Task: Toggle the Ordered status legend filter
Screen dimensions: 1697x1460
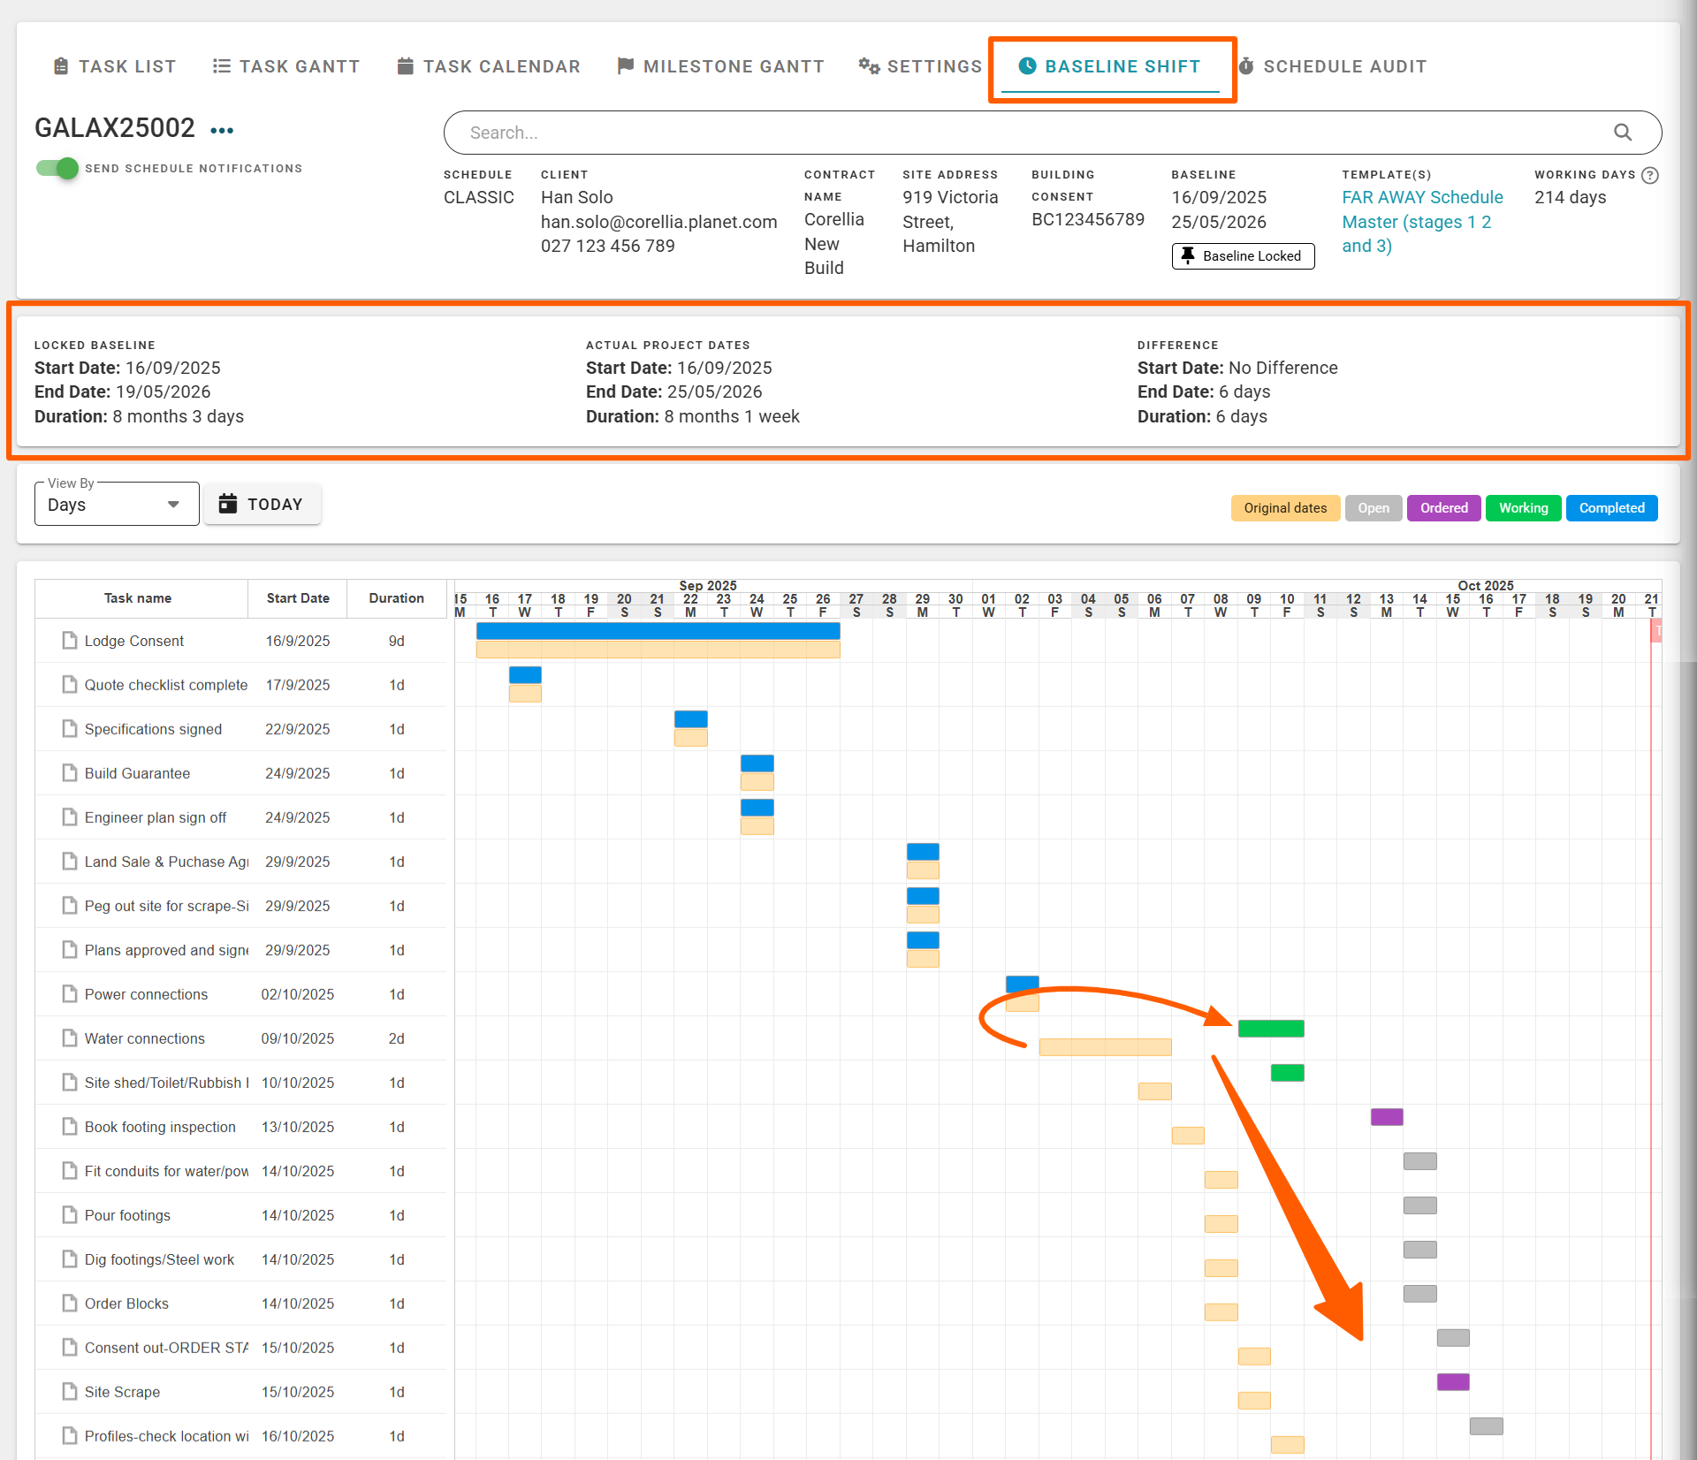Action: (x=1443, y=508)
